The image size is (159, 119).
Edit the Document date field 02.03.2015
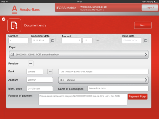coord(40,40)
